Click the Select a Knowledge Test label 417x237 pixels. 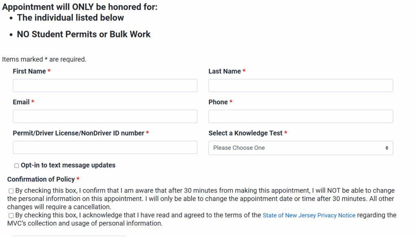point(246,133)
